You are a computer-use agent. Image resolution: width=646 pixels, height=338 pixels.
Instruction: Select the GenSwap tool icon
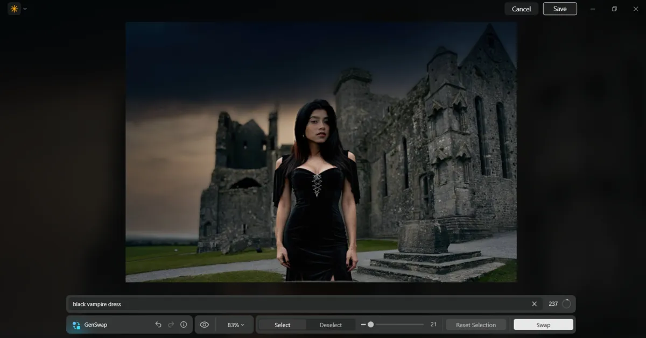[x=75, y=325]
